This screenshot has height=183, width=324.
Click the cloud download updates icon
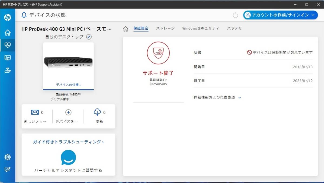point(97,112)
